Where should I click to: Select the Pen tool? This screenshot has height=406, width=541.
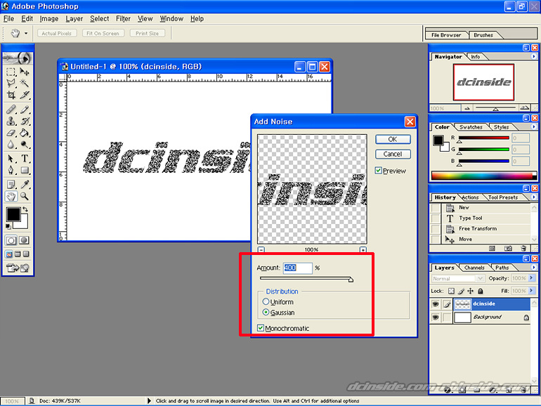pos(11,170)
